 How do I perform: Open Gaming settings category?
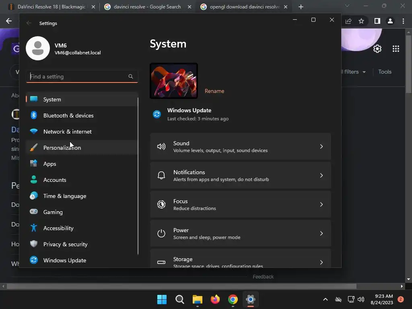tap(82, 212)
